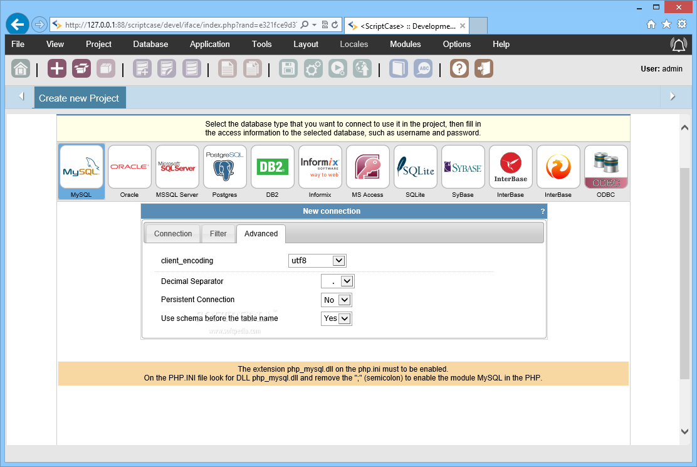
Task: Click the Save floppy disk toolbar icon
Action: coord(288,69)
